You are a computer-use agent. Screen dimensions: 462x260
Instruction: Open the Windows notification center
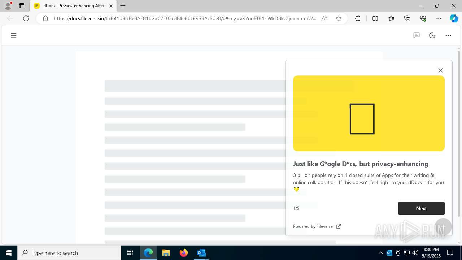450,253
